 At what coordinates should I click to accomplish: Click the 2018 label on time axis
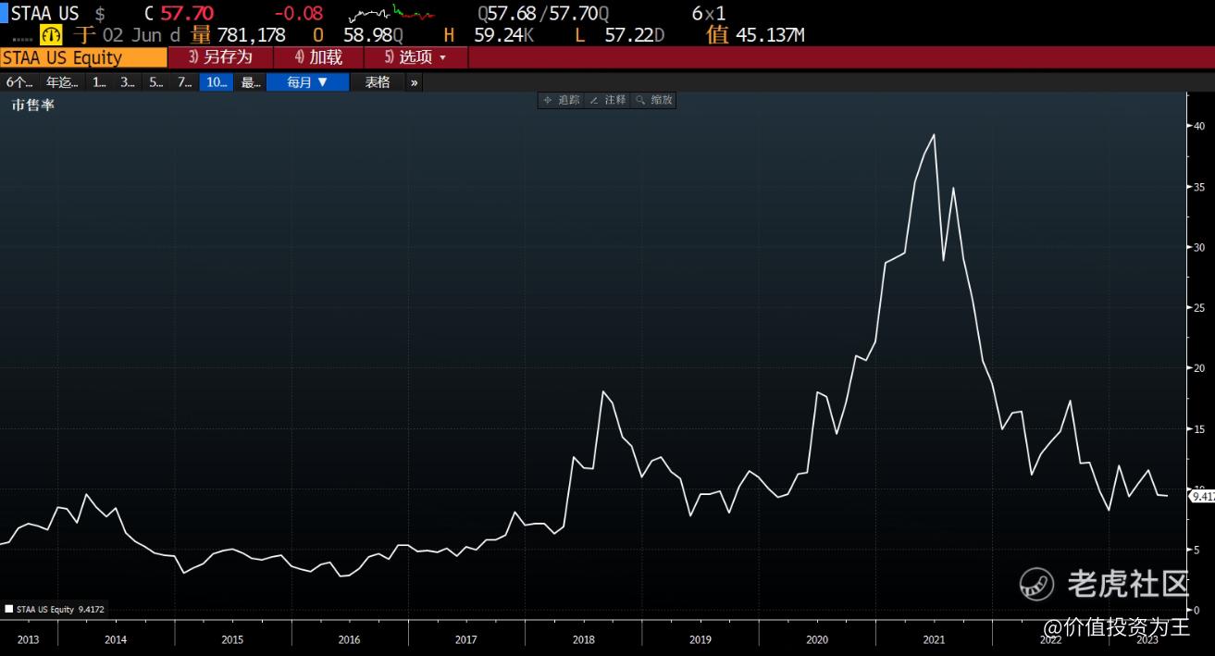point(583,639)
